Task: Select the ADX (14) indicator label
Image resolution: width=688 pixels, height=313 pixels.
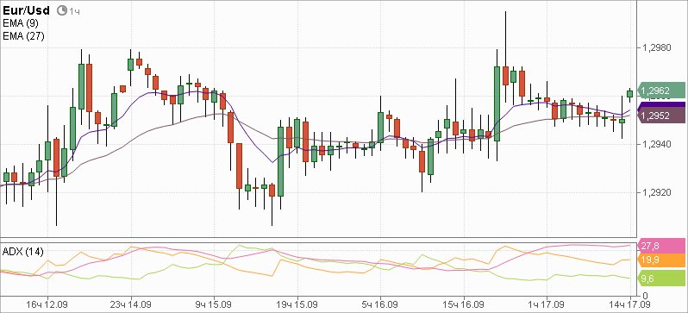Action: [x=23, y=252]
